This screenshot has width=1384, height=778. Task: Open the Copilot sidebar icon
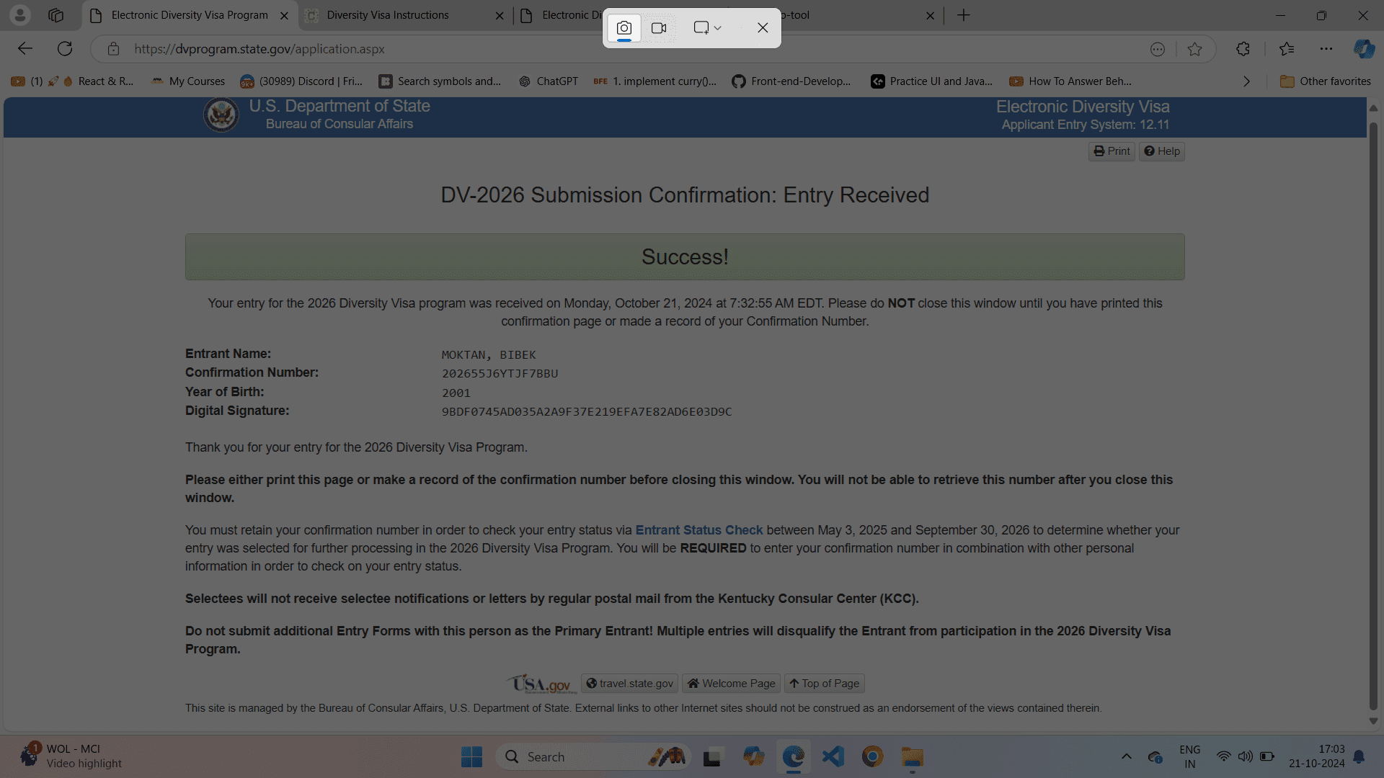tap(1364, 49)
